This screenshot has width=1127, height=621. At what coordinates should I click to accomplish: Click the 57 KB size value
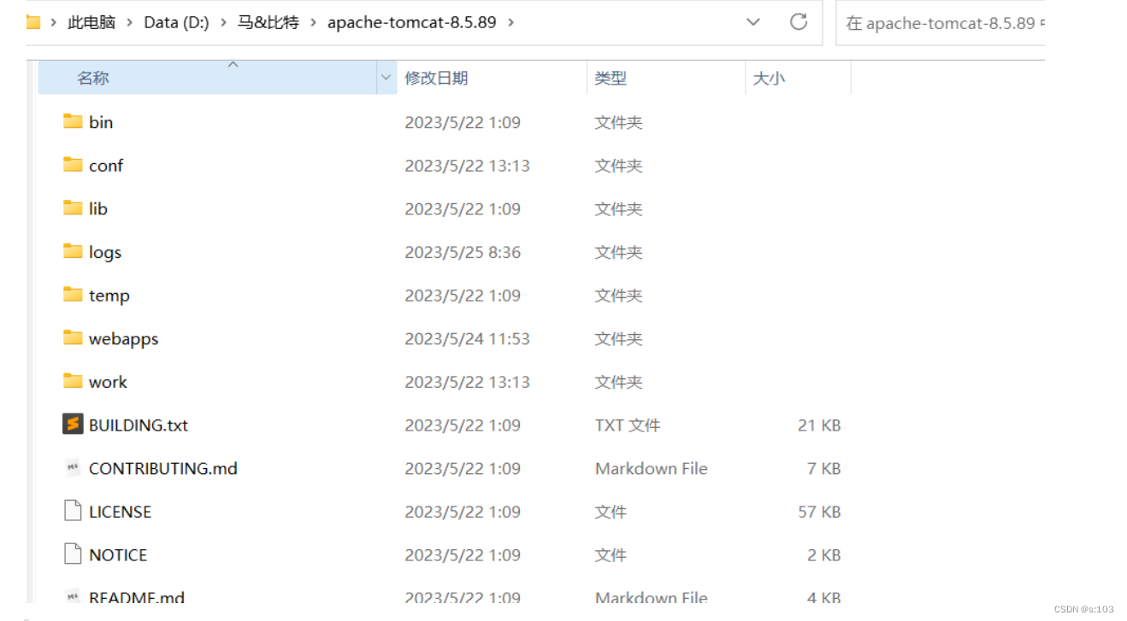click(819, 512)
